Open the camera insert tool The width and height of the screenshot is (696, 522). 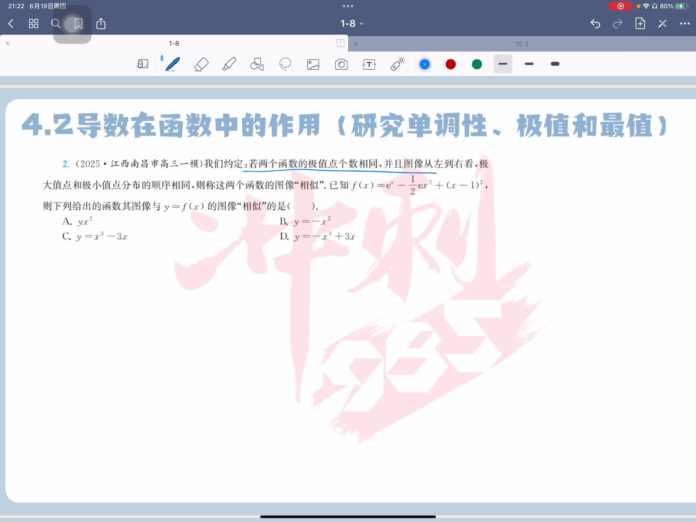coord(341,64)
